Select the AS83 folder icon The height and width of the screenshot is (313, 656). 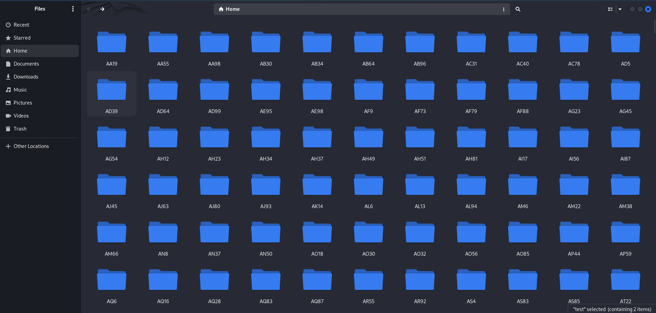[523, 280]
